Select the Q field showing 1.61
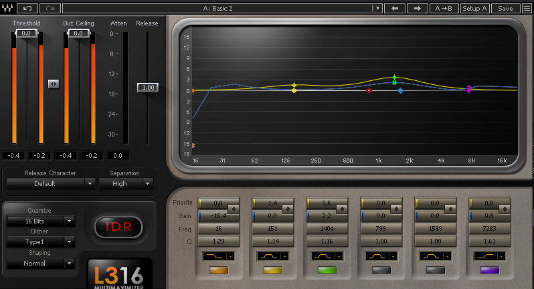 click(489, 242)
